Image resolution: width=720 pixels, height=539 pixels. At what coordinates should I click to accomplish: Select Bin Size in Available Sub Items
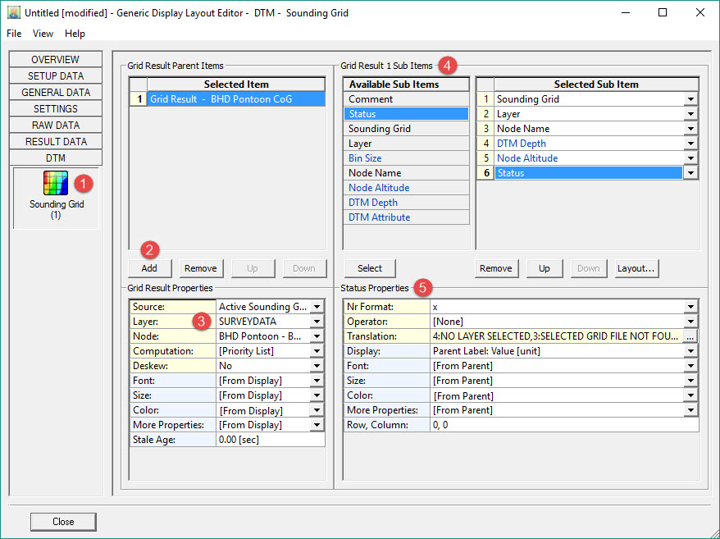(365, 158)
